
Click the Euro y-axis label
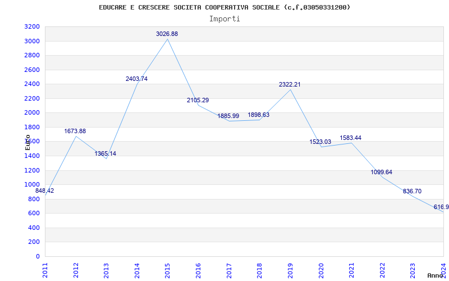tap(28, 142)
